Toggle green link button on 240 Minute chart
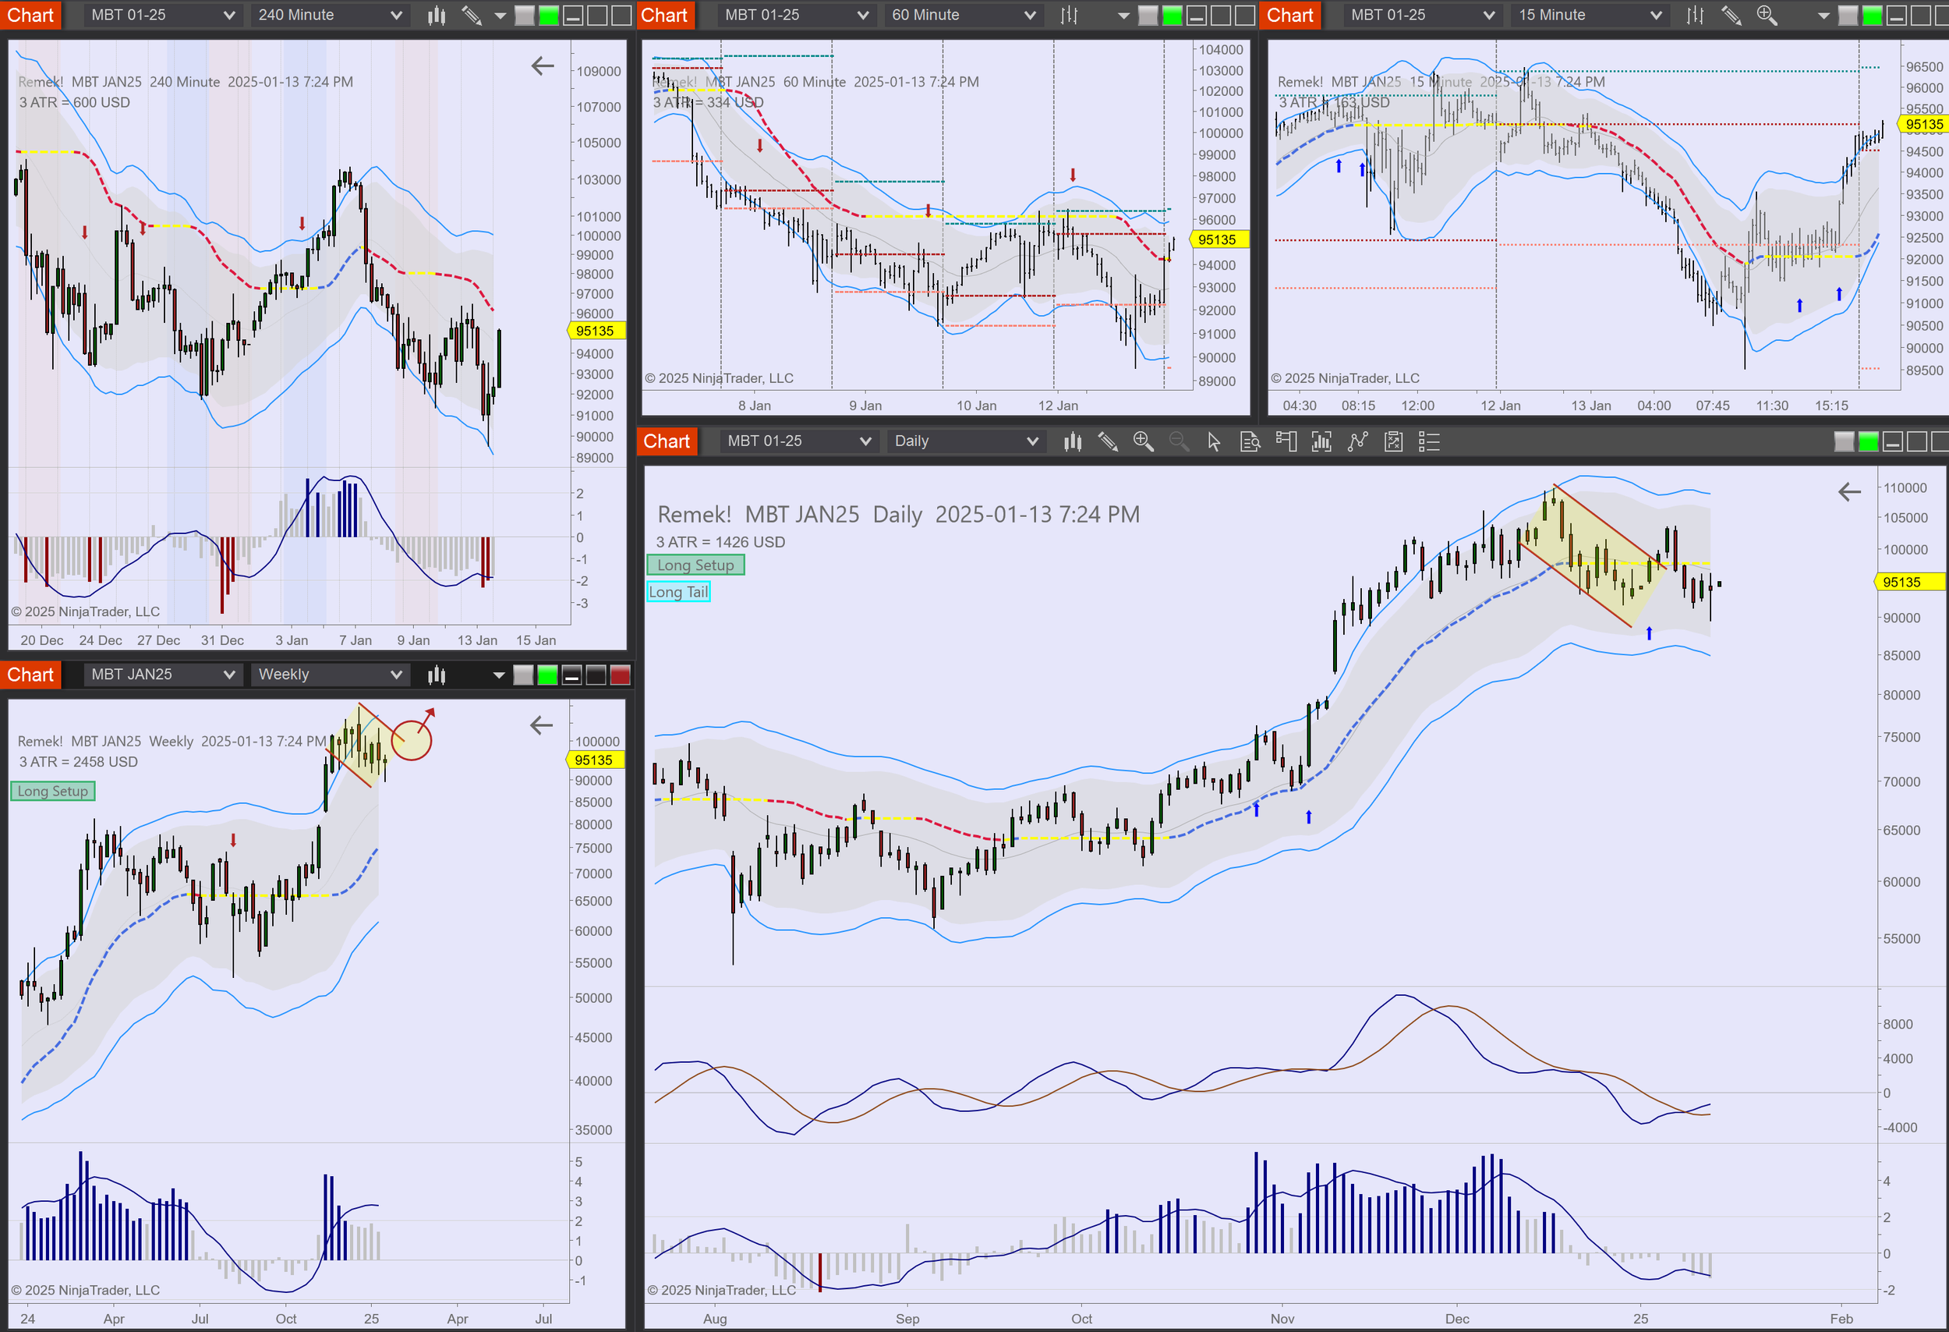1949x1332 pixels. coord(549,15)
